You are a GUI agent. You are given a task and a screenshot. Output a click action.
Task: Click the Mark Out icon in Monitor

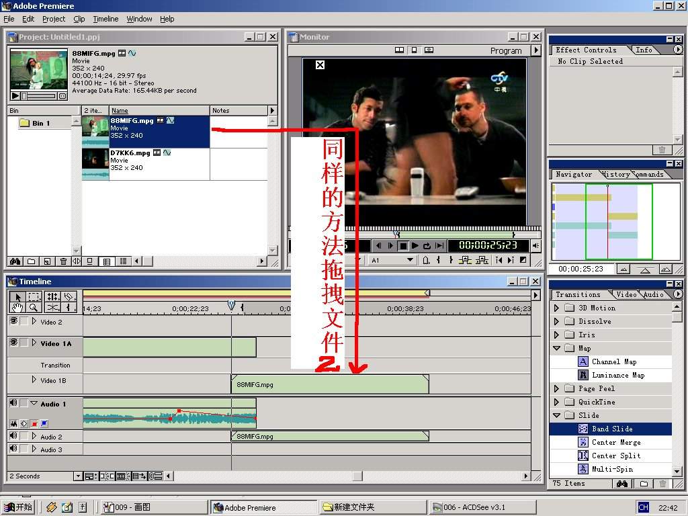click(x=451, y=260)
